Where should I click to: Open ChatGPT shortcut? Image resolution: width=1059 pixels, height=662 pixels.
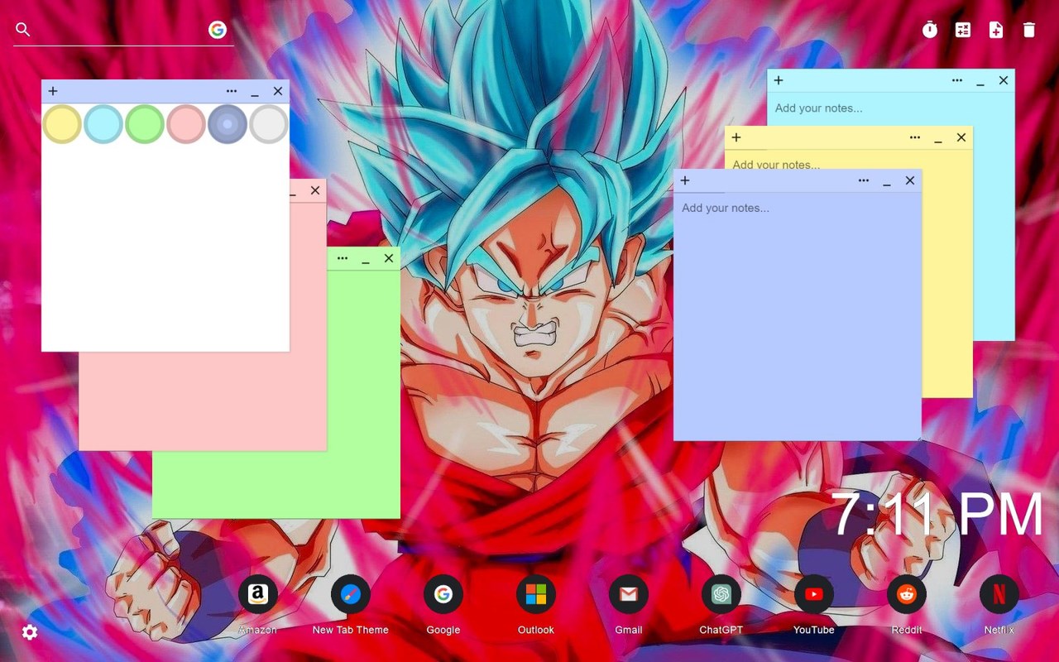point(721,594)
